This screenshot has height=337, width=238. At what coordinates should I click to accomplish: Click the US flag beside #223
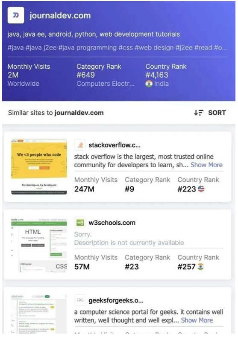(201, 189)
